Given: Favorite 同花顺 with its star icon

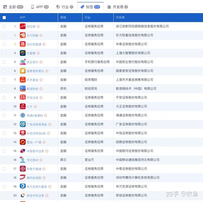Looking at the screenshot, I should click(38, 26).
